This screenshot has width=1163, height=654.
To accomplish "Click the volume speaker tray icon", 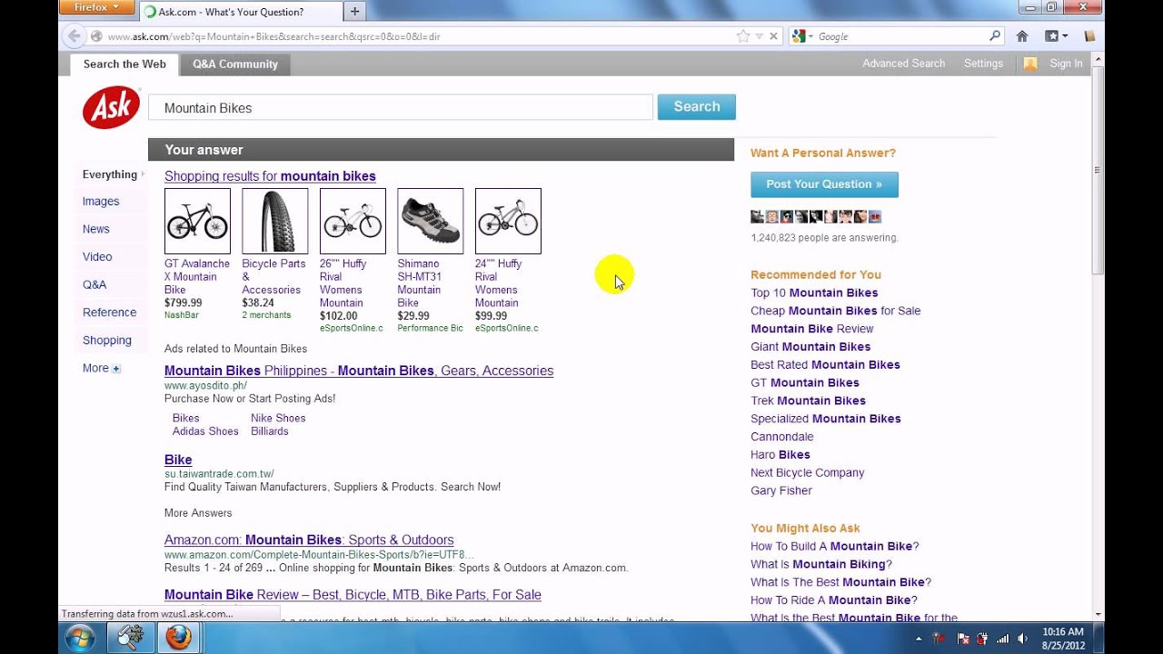I will [x=1022, y=639].
